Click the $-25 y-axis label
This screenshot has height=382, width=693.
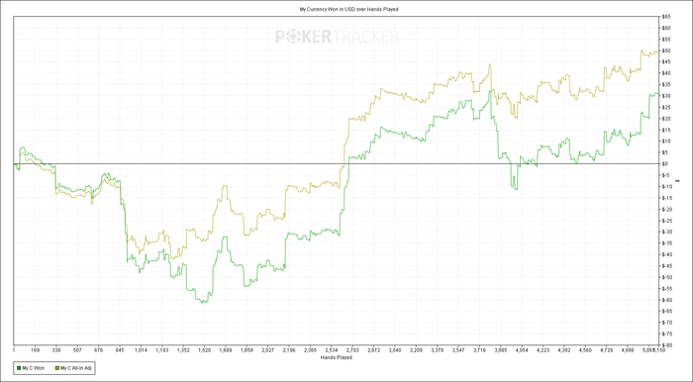click(668, 221)
